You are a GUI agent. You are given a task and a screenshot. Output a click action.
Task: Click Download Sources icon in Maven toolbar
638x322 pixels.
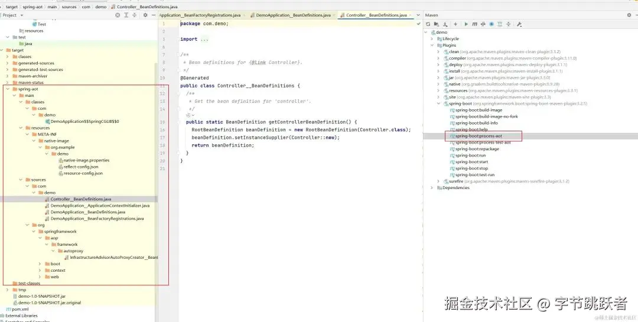pos(445,24)
